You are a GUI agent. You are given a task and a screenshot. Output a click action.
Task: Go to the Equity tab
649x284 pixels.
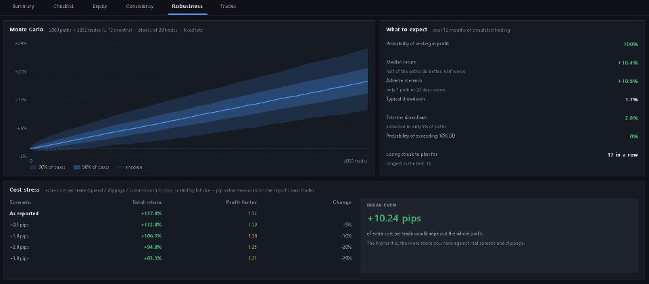[x=100, y=7]
